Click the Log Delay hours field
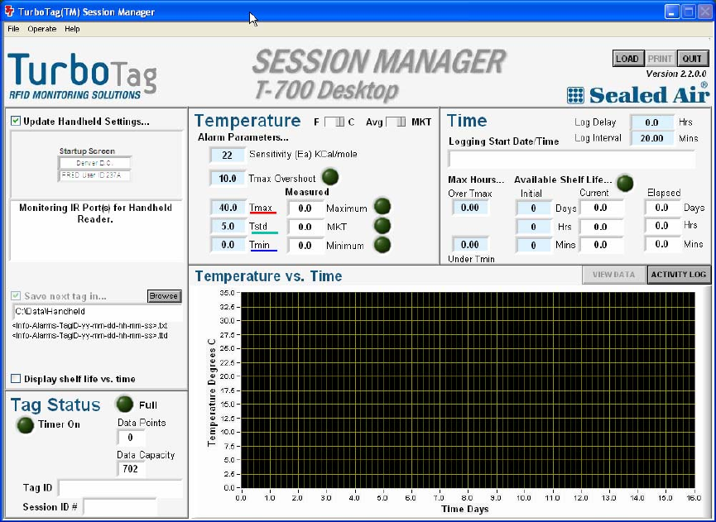This screenshot has height=522, width=716. (x=651, y=122)
